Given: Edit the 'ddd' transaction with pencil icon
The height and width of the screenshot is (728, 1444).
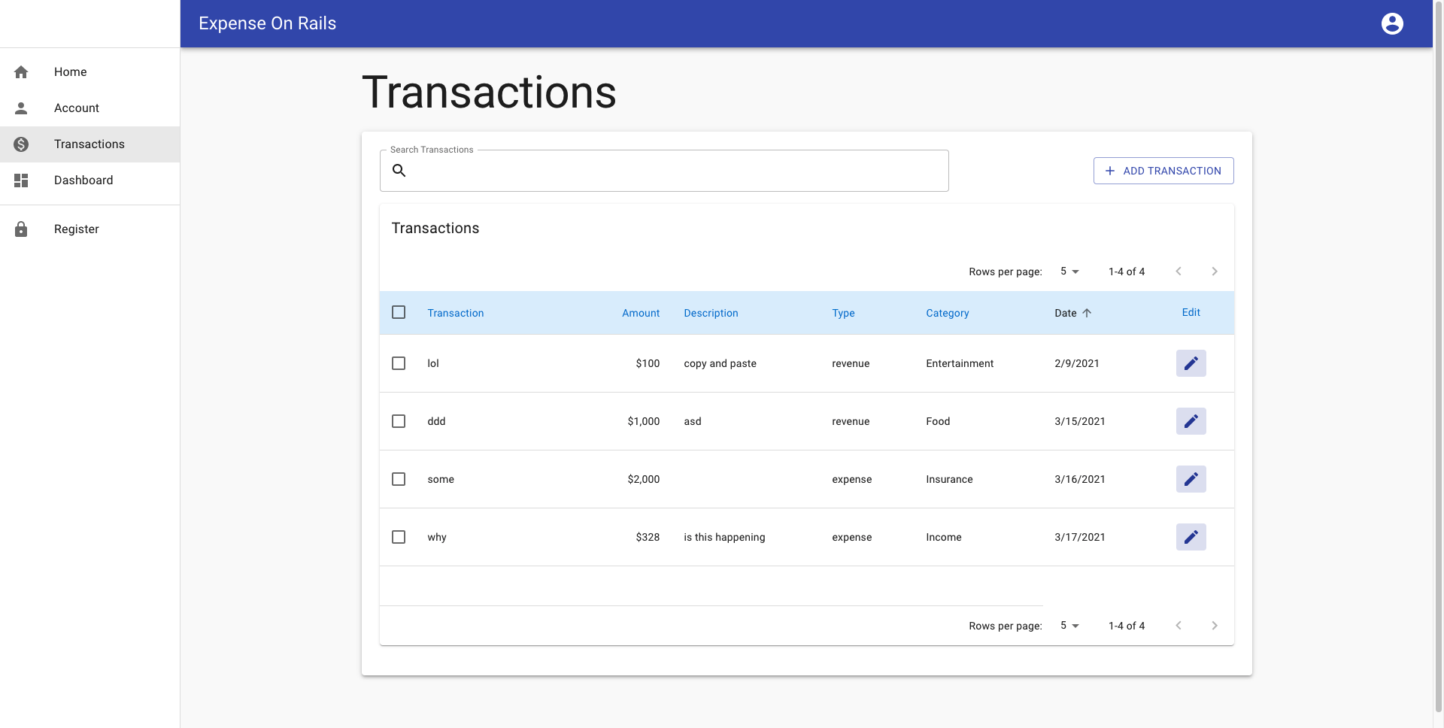Looking at the screenshot, I should click(x=1191, y=421).
